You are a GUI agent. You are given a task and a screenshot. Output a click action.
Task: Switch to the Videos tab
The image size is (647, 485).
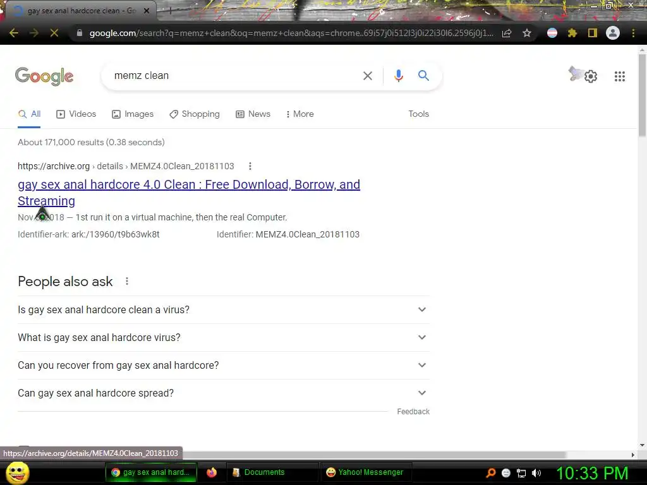(x=76, y=114)
